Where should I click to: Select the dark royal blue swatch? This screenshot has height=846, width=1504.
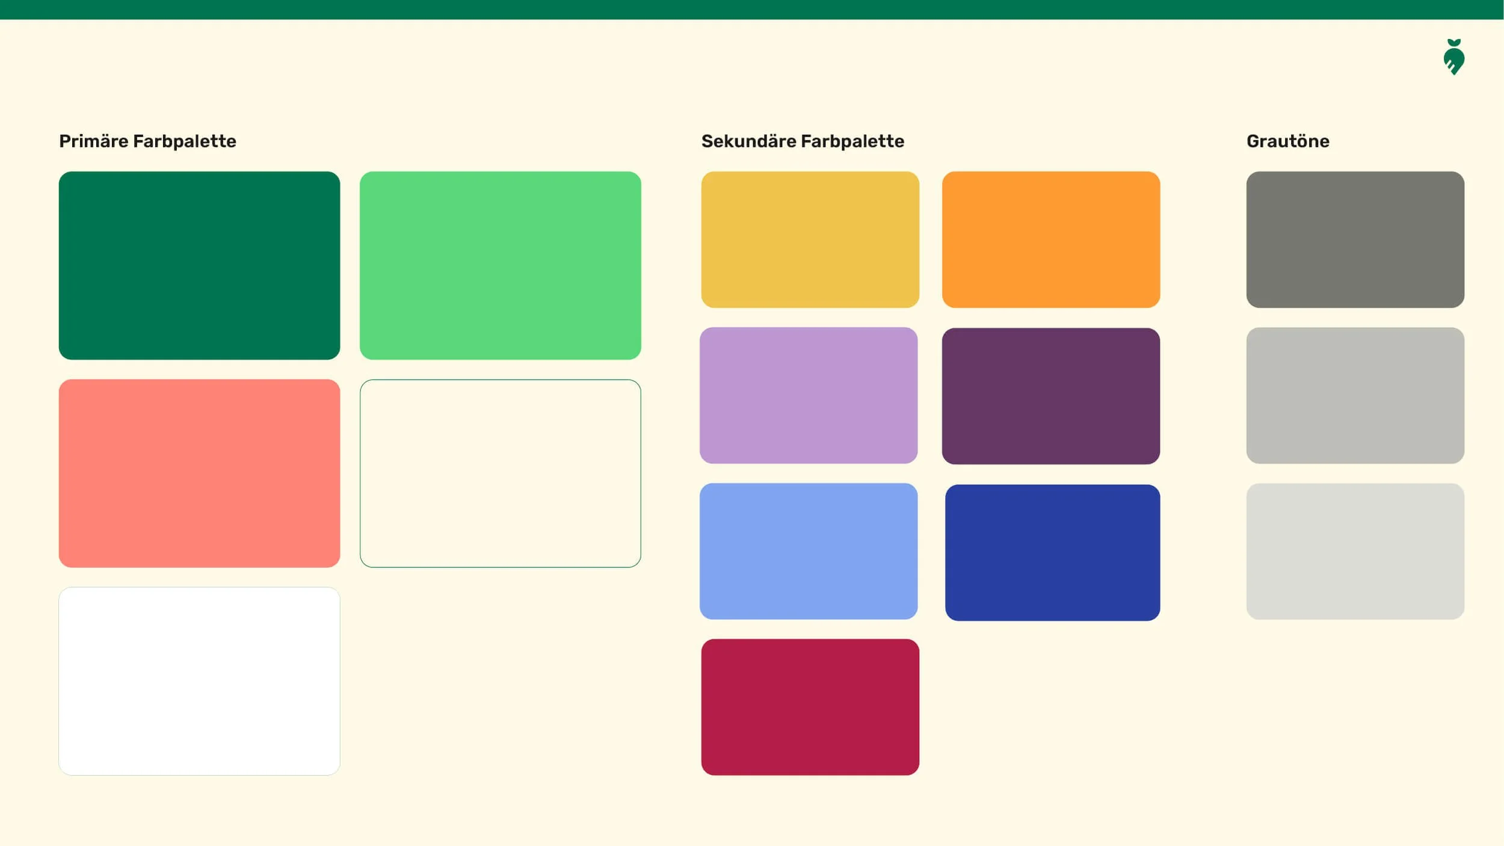(1052, 552)
